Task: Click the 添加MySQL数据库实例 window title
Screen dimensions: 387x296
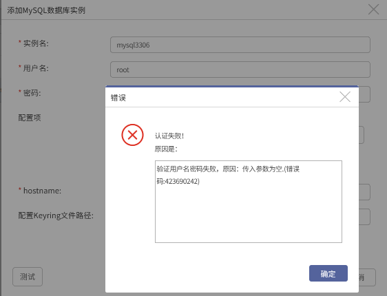Action: [x=46, y=10]
